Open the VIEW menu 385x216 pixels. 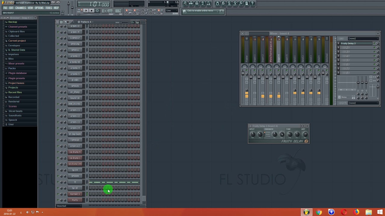pyautogui.click(x=30, y=8)
